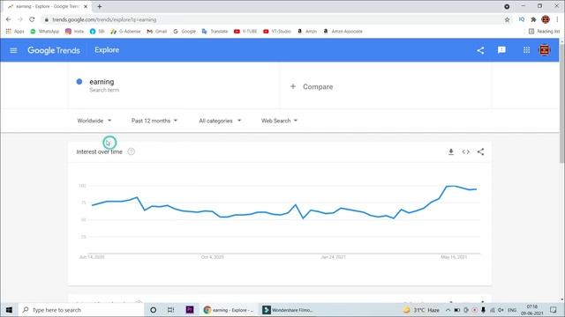Open the Google account avatar in header
Image resolution: width=565 pixels, height=317 pixels.
pyautogui.click(x=545, y=50)
